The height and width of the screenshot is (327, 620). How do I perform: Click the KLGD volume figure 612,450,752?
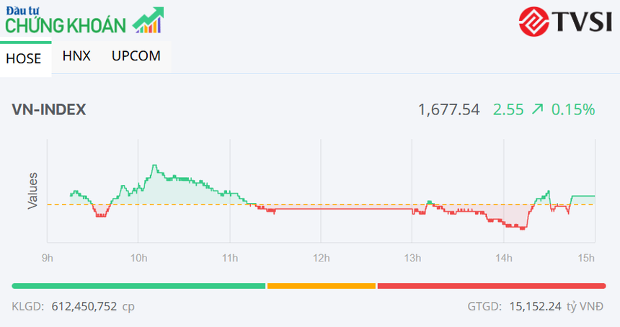click(83, 306)
